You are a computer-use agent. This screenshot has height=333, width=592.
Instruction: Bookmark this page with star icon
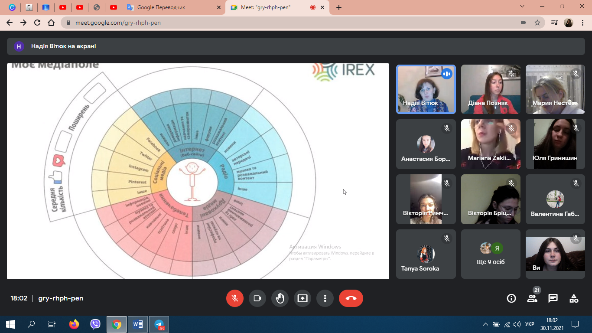point(537,23)
